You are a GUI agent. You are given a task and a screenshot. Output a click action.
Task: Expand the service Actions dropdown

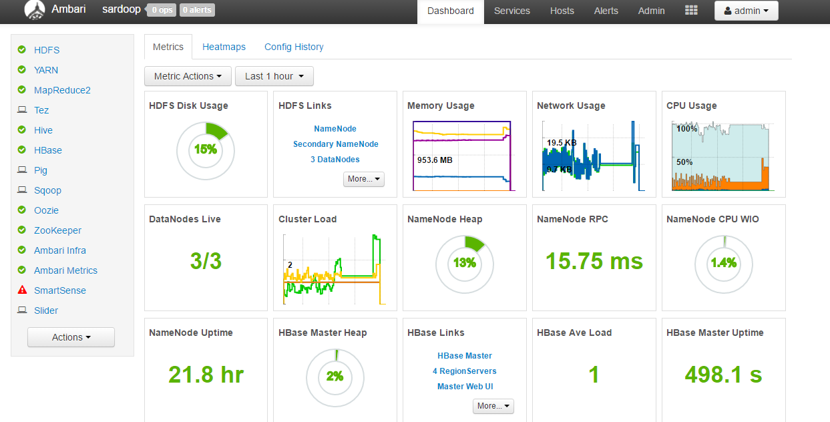coord(71,337)
